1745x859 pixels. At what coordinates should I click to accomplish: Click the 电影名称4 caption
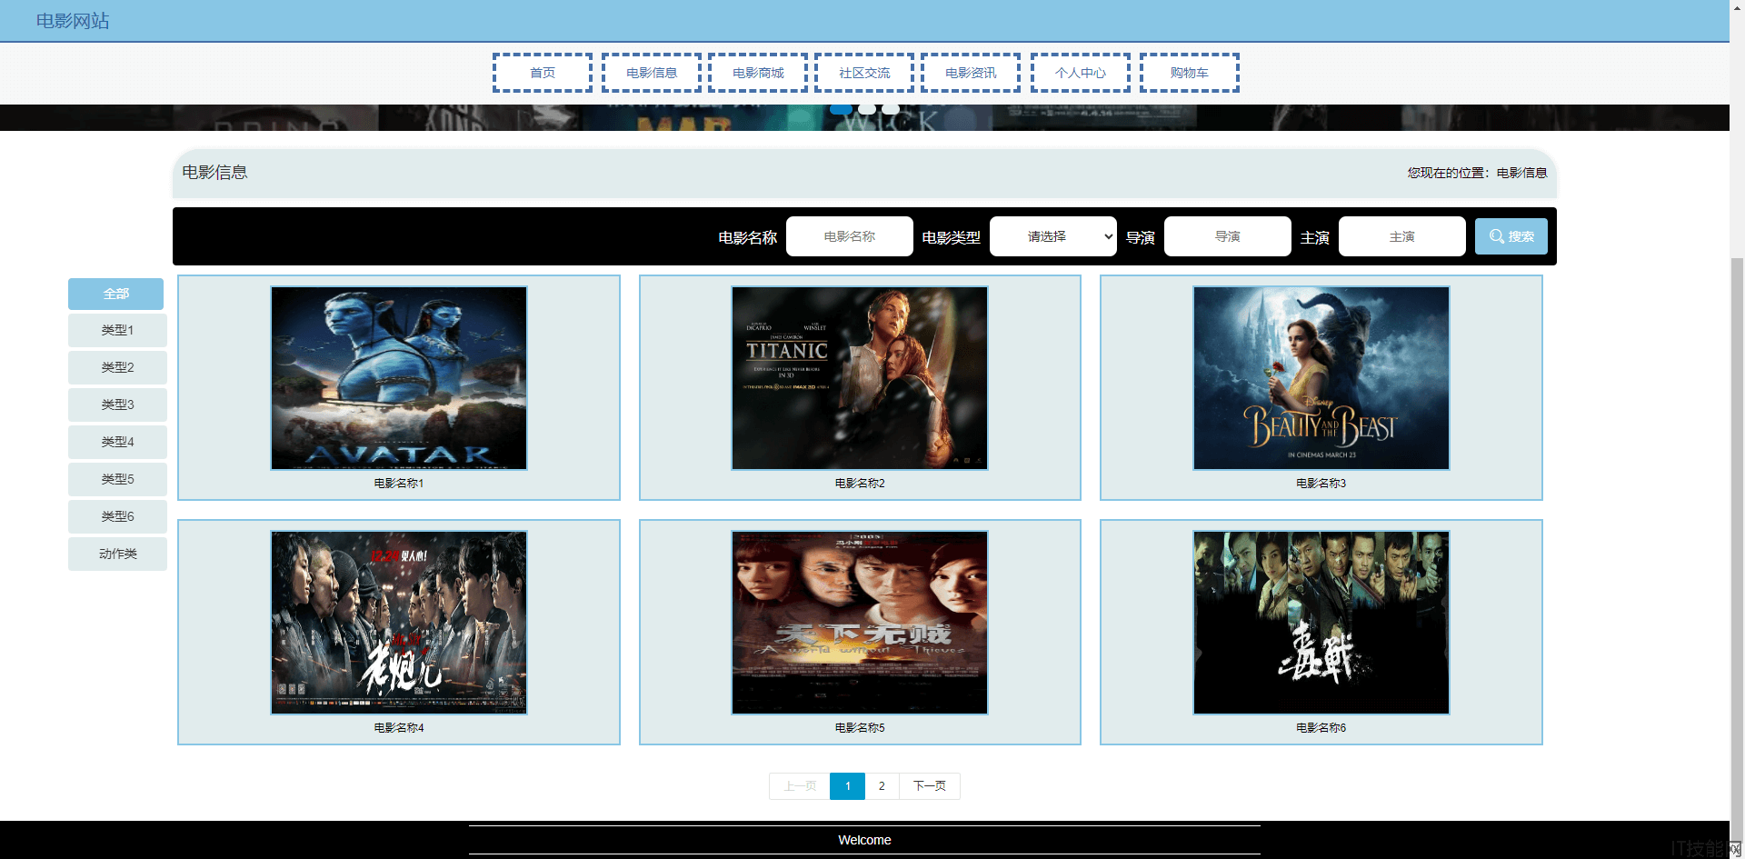pos(399,728)
